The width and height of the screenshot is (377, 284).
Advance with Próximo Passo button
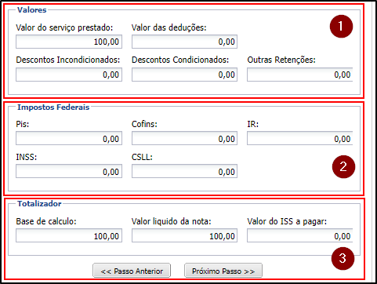point(223,271)
